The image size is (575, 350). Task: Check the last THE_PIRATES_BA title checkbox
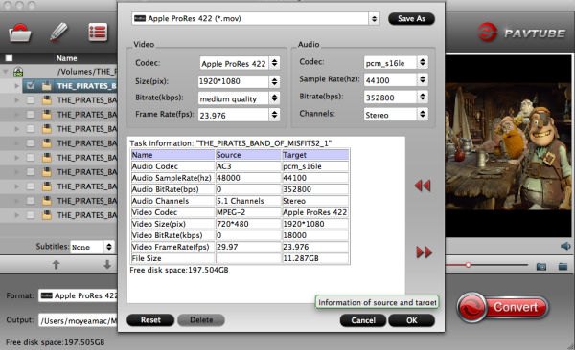click(31, 215)
